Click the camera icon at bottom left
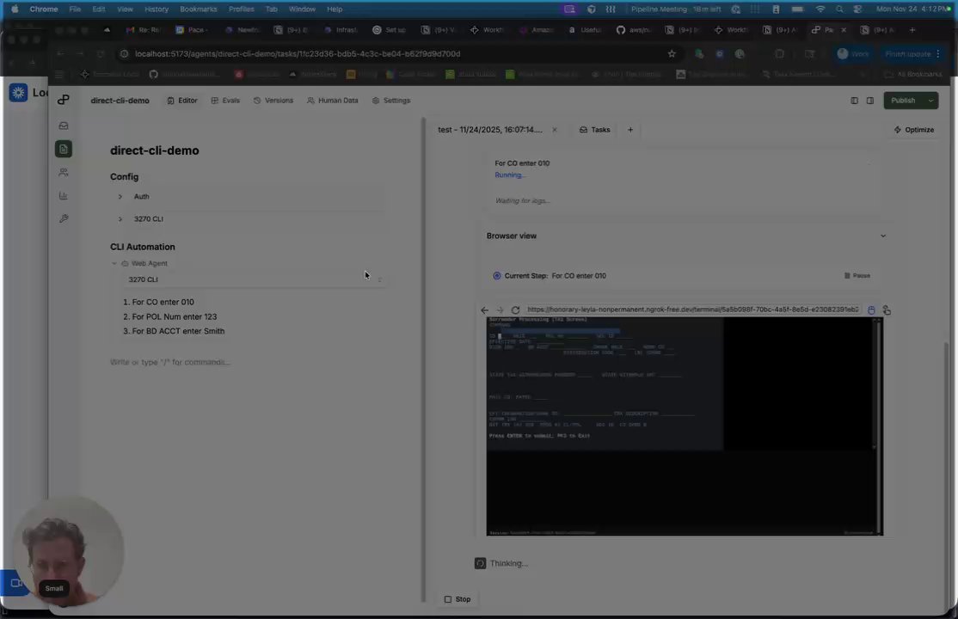 tap(16, 583)
